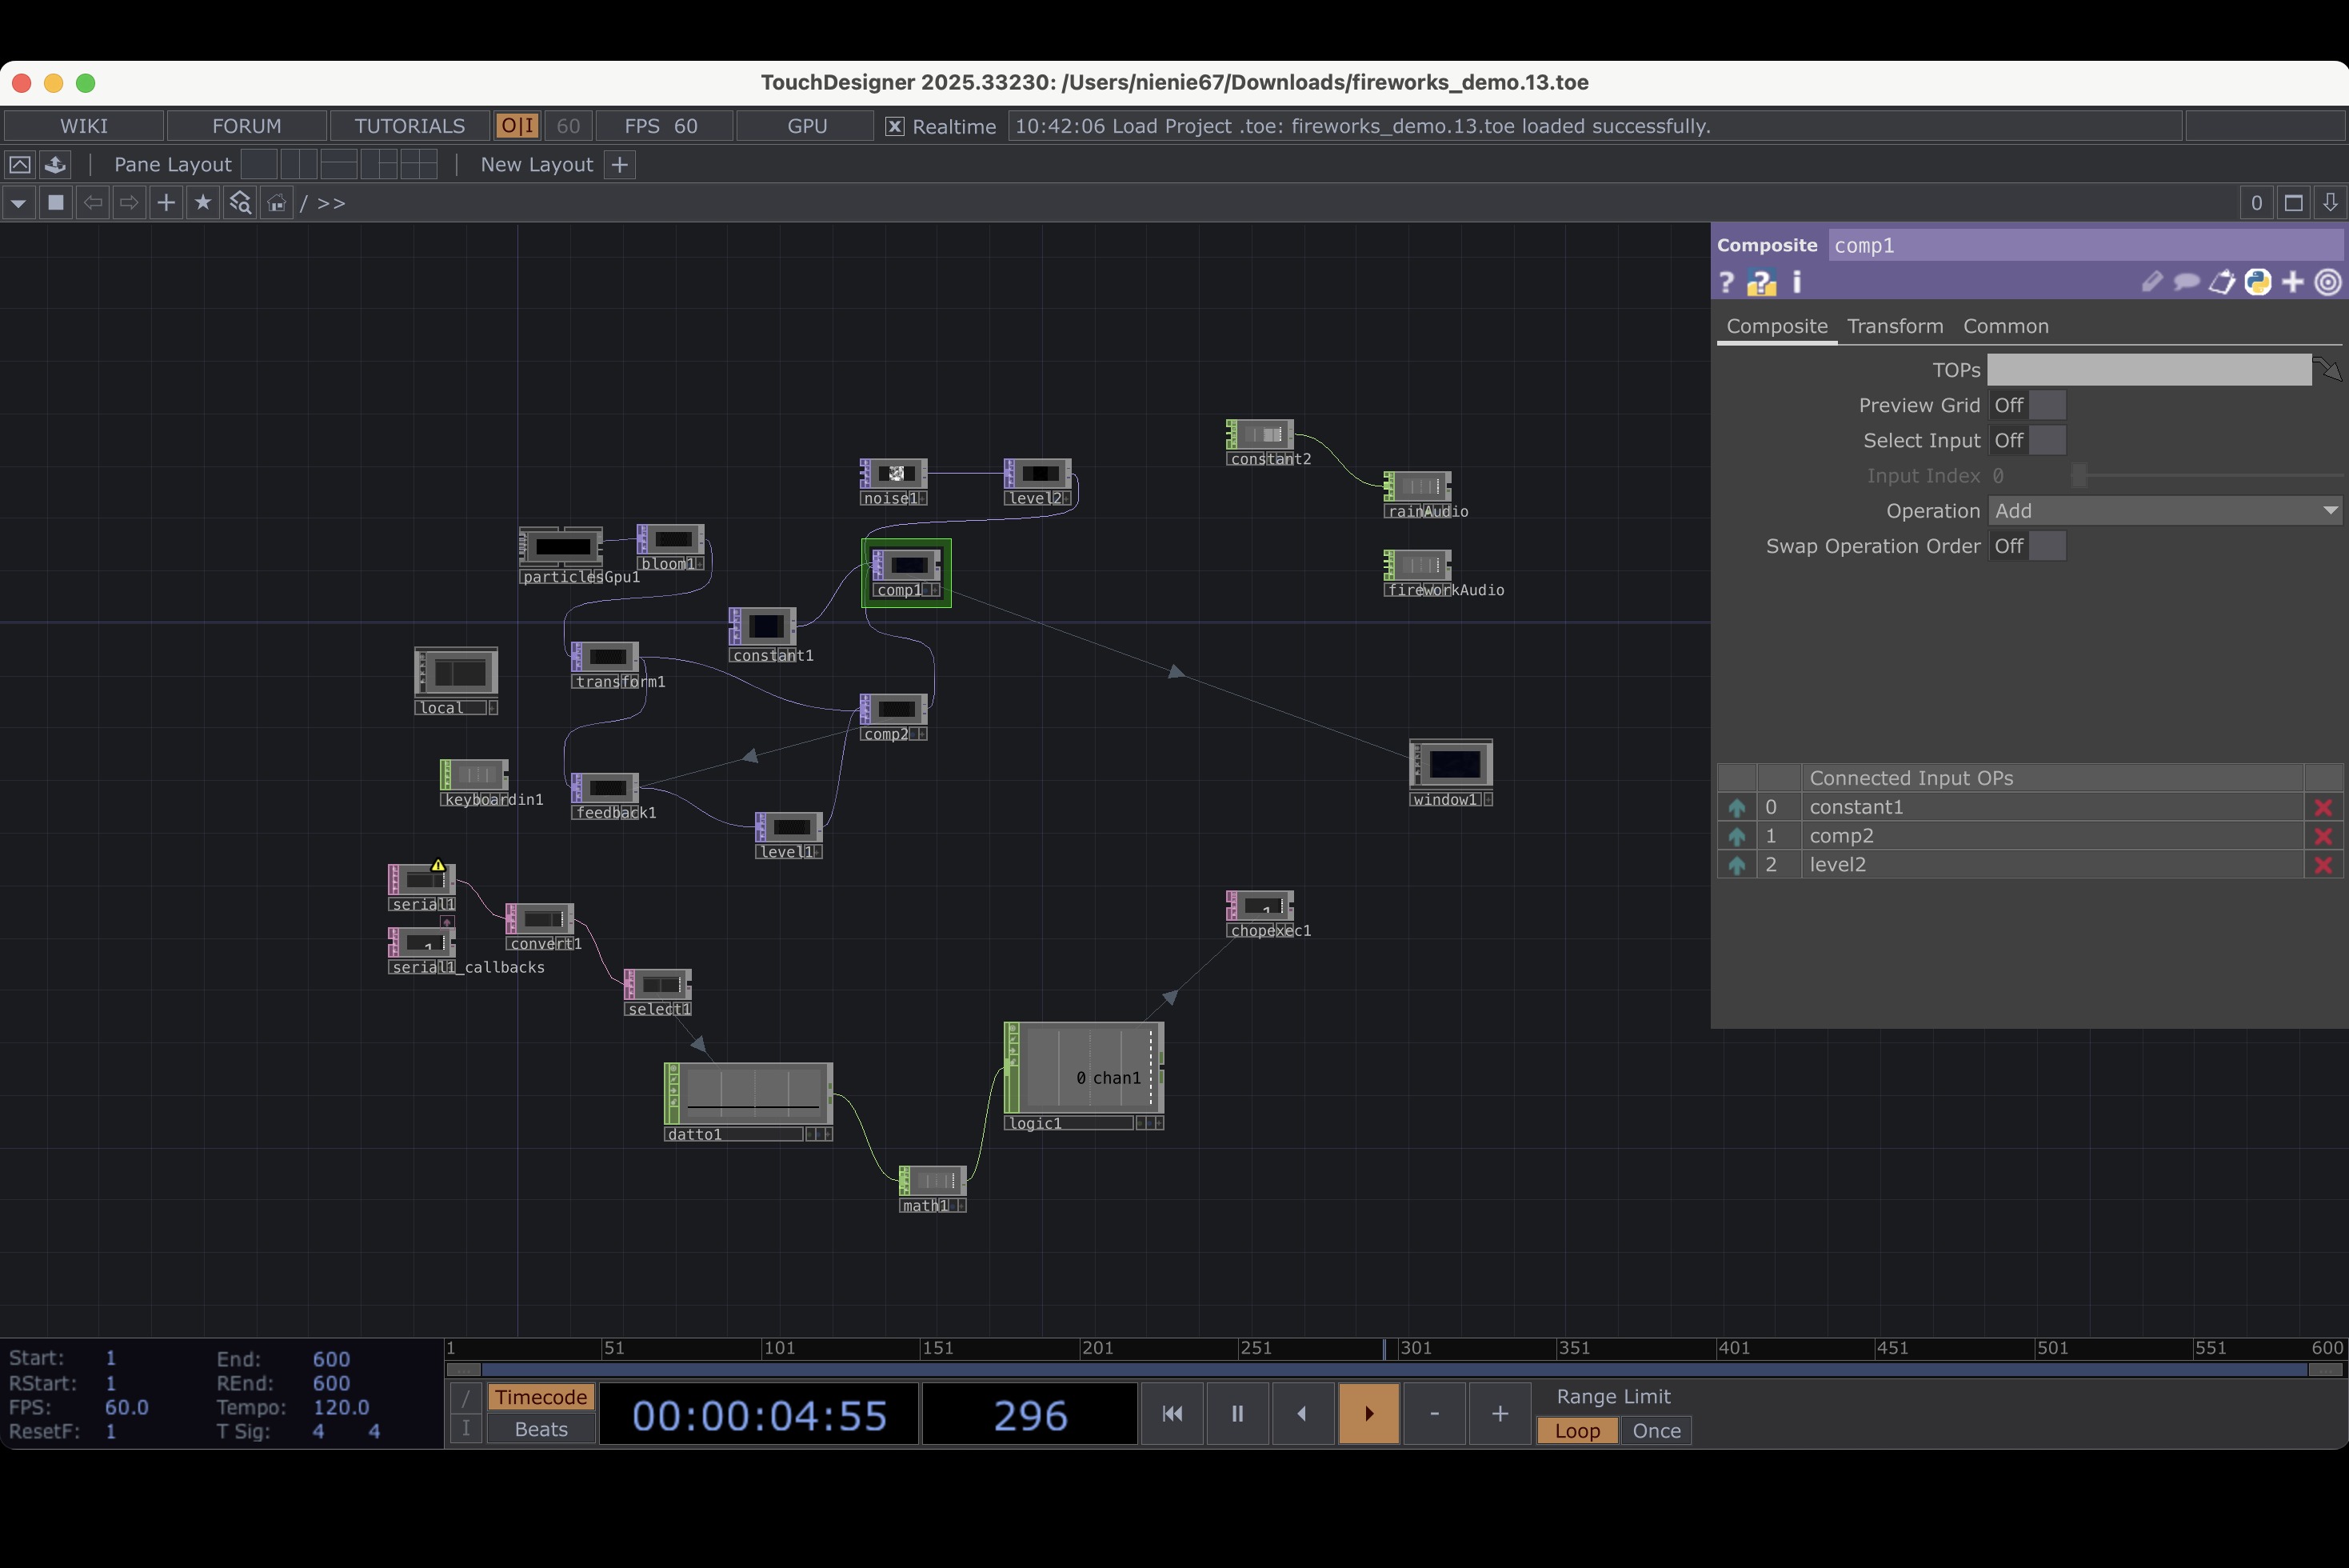Image resolution: width=2349 pixels, height=1568 pixels.
Task: Click minus to step frame back
Action: (1434, 1413)
